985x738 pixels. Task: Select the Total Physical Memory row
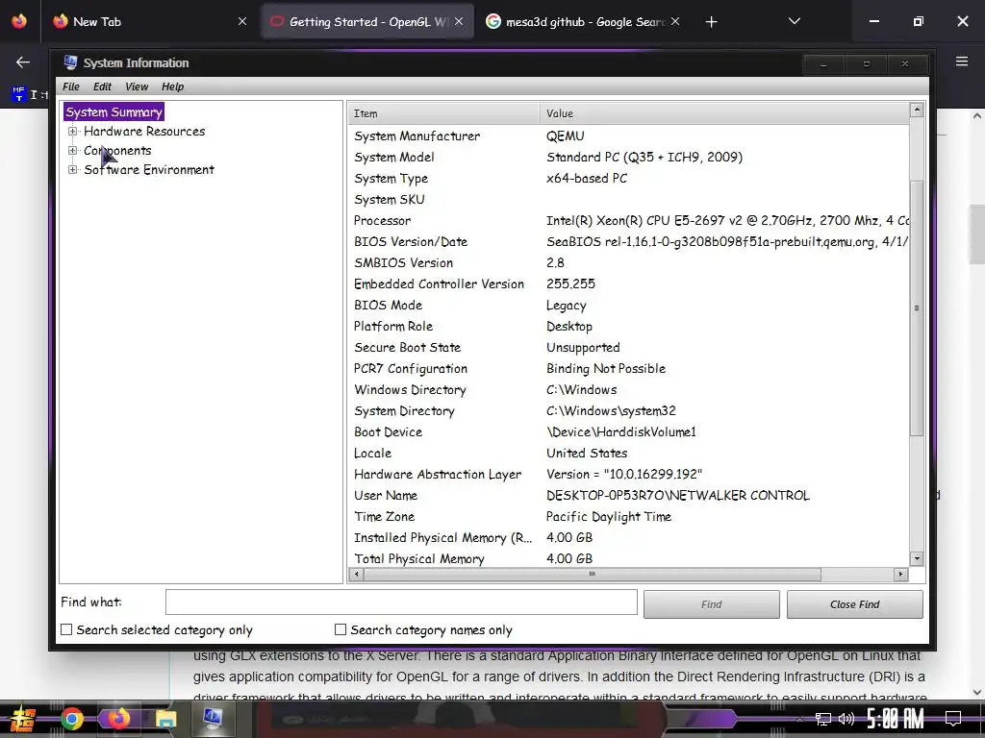[x=628, y=558]
